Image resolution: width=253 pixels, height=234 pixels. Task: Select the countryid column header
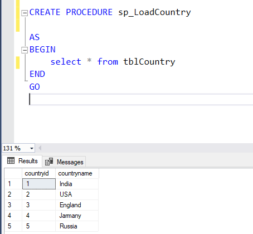pos(39,173)
